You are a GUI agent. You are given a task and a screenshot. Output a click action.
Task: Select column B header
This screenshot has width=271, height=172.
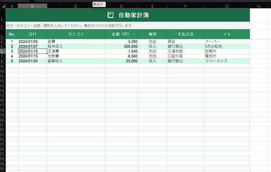(x=32, y=6)
